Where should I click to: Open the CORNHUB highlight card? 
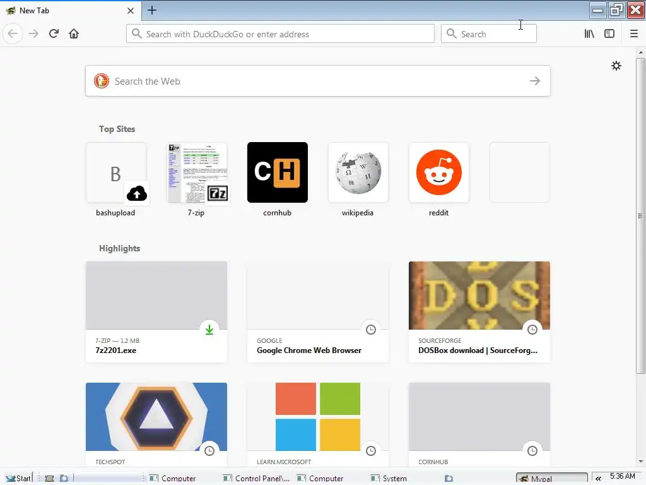tap(479, 425)
